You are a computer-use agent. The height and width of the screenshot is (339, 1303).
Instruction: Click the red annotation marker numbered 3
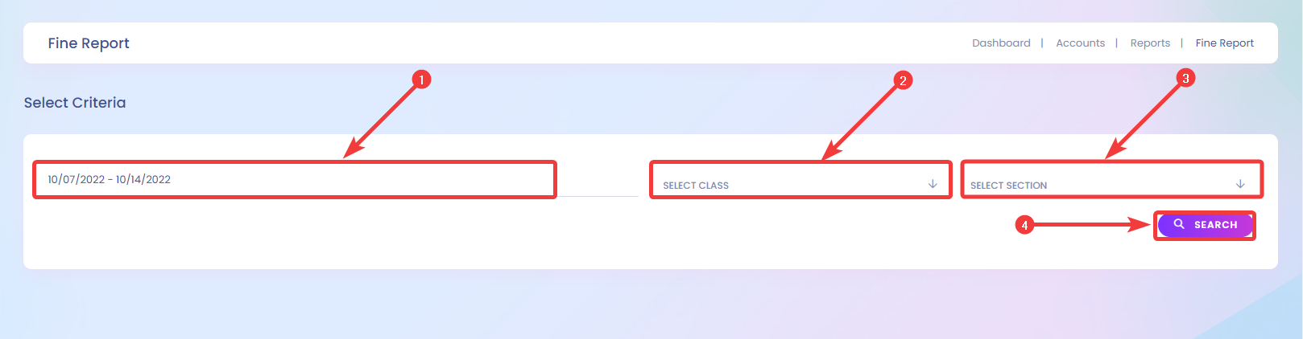[x=1185, y=78]
